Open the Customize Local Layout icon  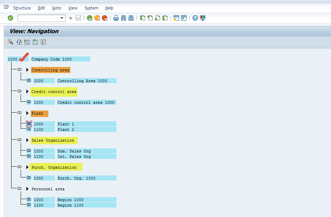click(x=202, y=18)
